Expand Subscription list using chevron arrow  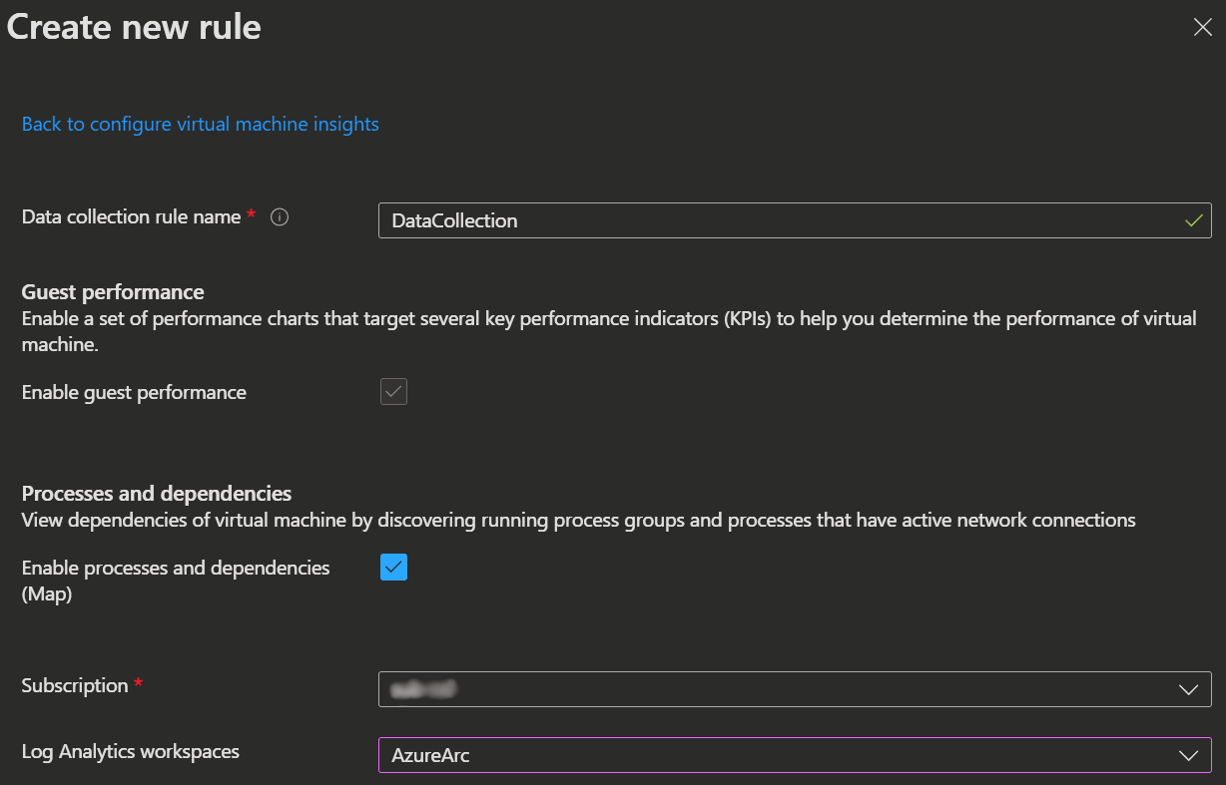[x=1188, y=689]
